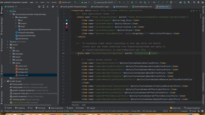Click the editor horizontal scrollbar
Viewport: 205px width, 115px height.
(123, 102)
